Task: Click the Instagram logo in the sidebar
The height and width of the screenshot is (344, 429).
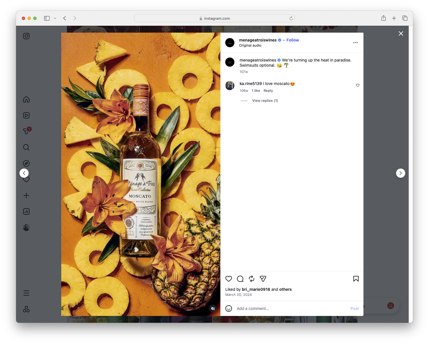Action: (26, 36)
